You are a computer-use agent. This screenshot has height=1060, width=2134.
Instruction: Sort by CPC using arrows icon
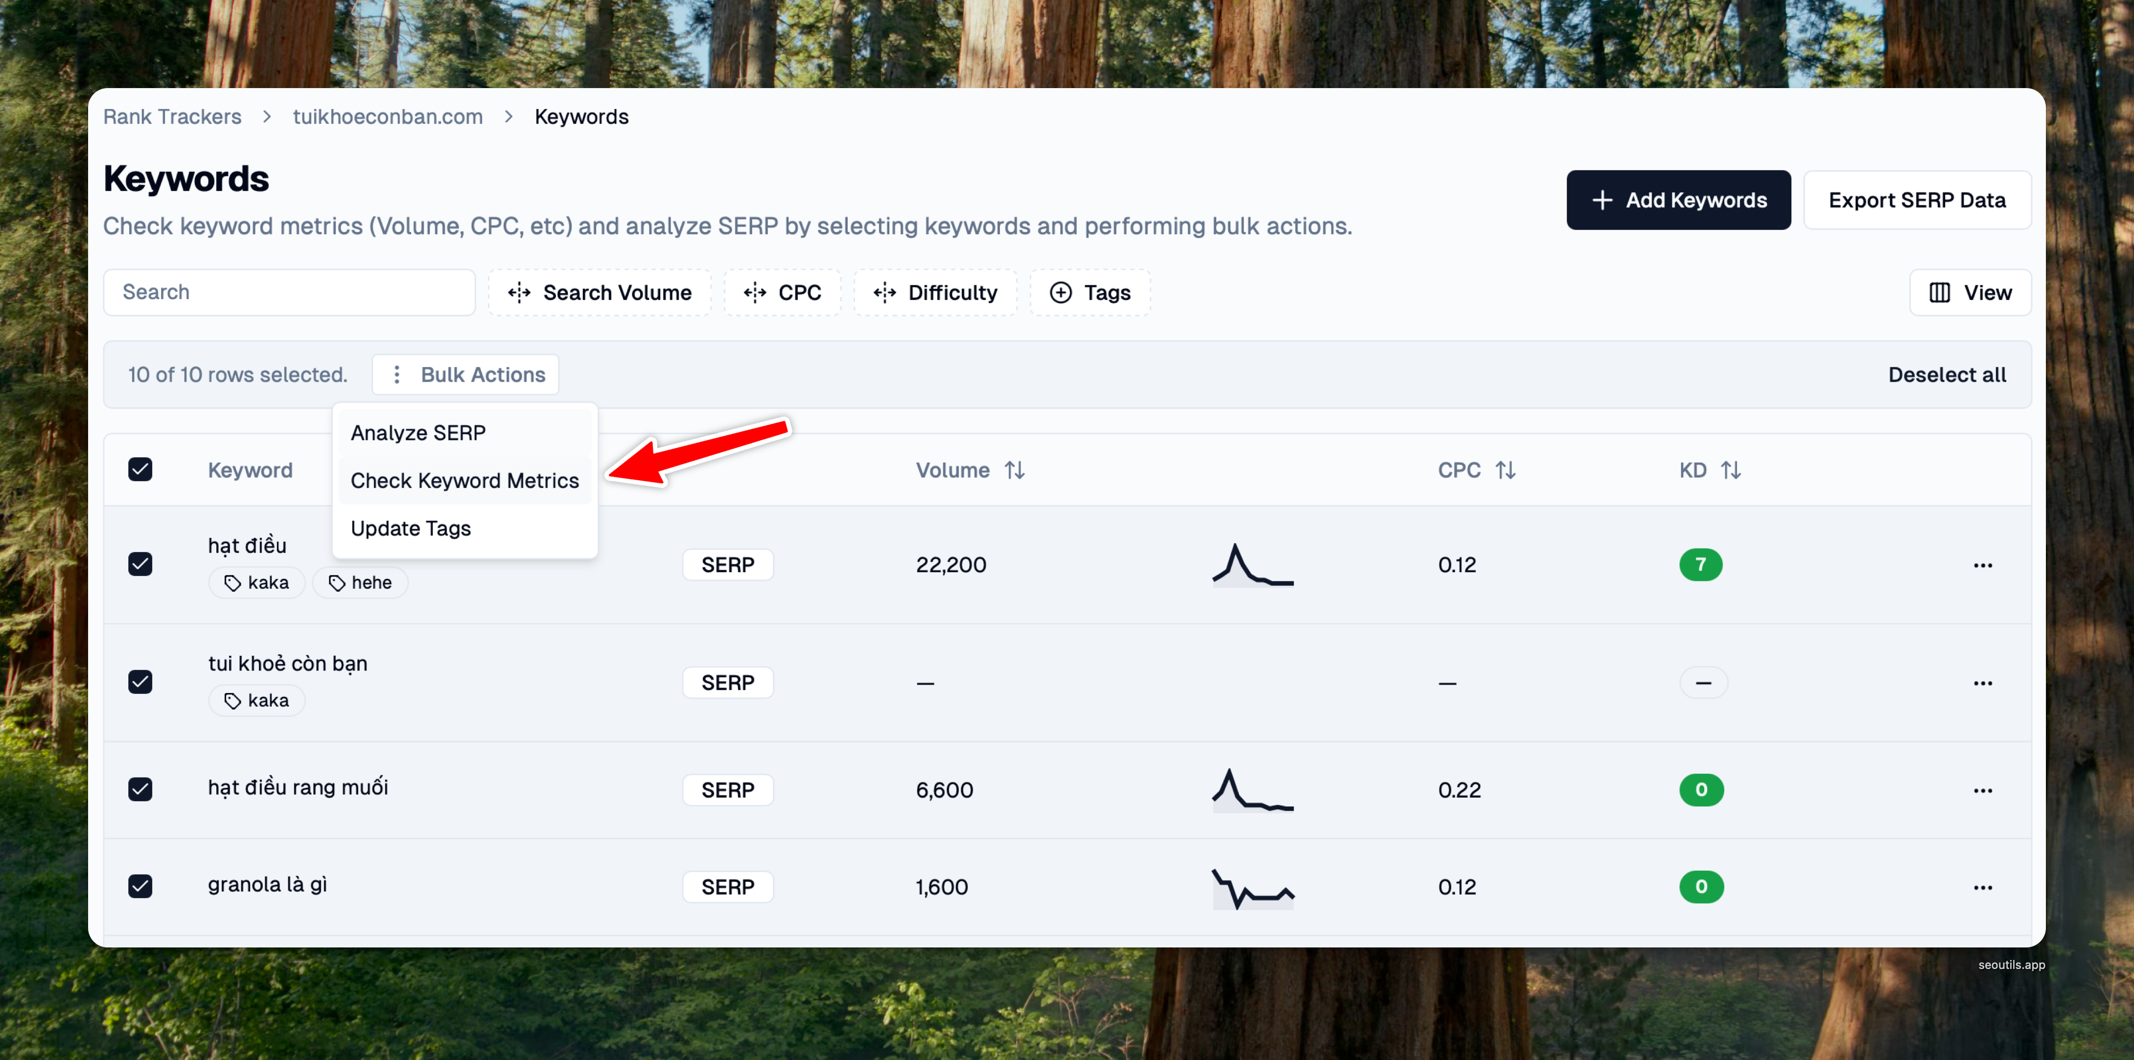click(1505, 470)
